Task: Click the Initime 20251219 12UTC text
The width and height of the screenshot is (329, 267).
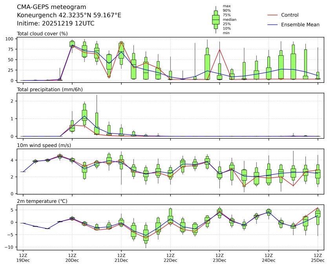Action: tap(56, 23)
